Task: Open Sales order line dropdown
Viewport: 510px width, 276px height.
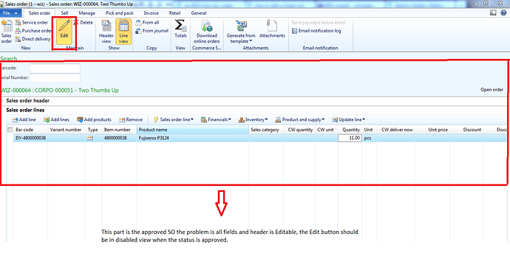Action: click(174, 120)
